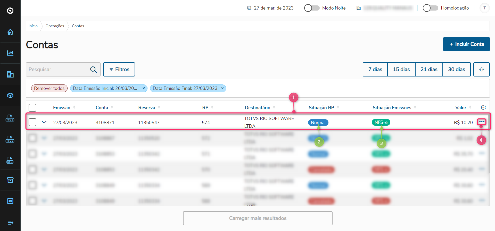Go to Início breadcrumb
Screen dimensions: 495x231
coord(33,26)
